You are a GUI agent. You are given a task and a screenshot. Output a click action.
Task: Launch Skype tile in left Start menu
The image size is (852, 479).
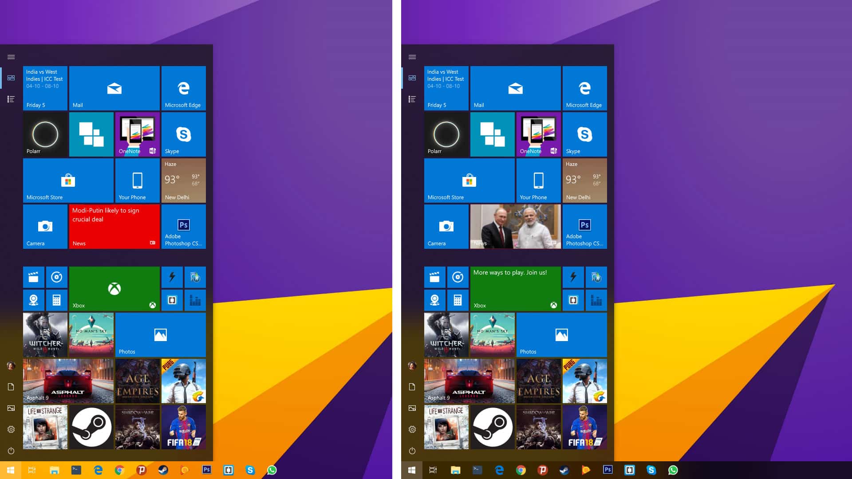tap(183, 134)
